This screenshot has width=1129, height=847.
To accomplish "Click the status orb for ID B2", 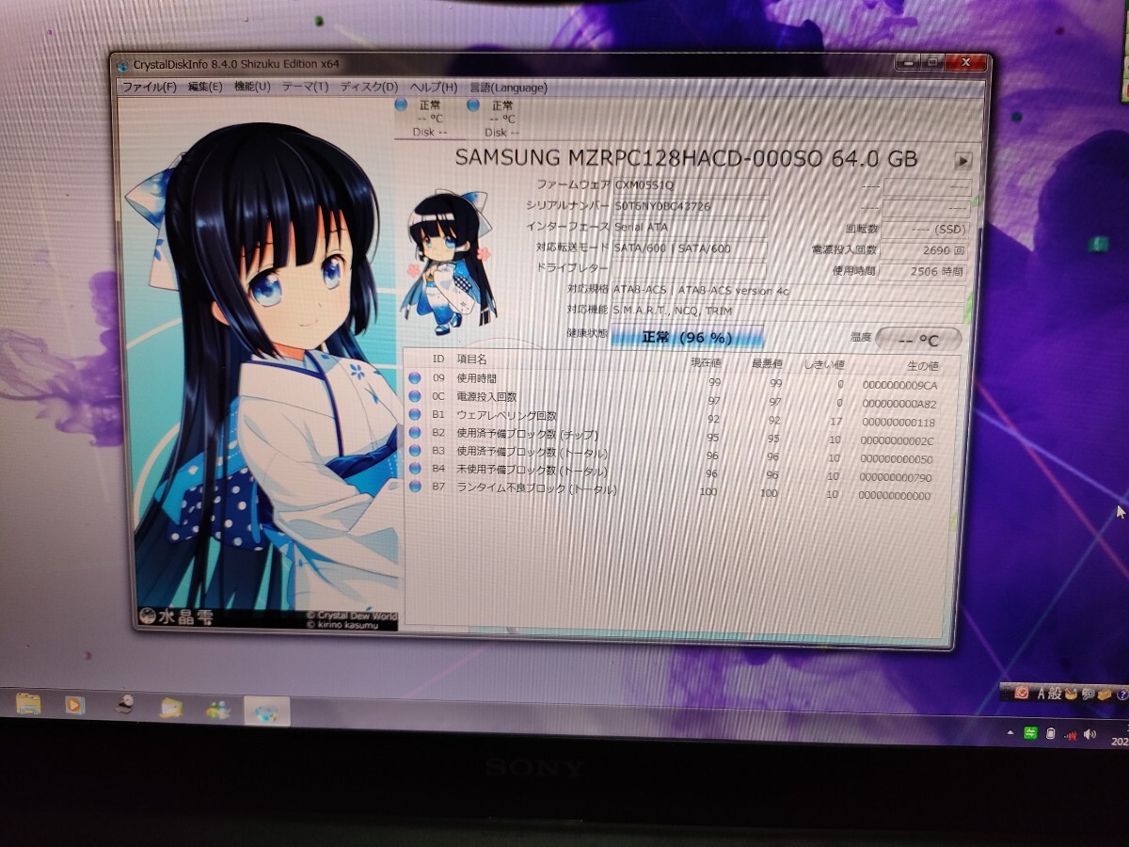I will (415, 433).
